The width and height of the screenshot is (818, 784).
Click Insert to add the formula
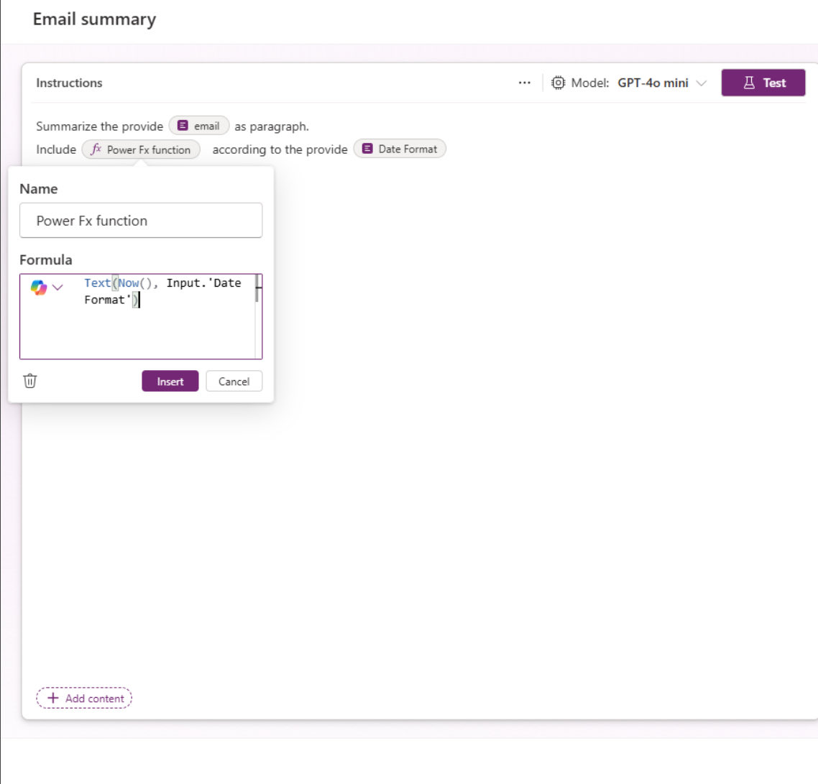coord(170,381)
